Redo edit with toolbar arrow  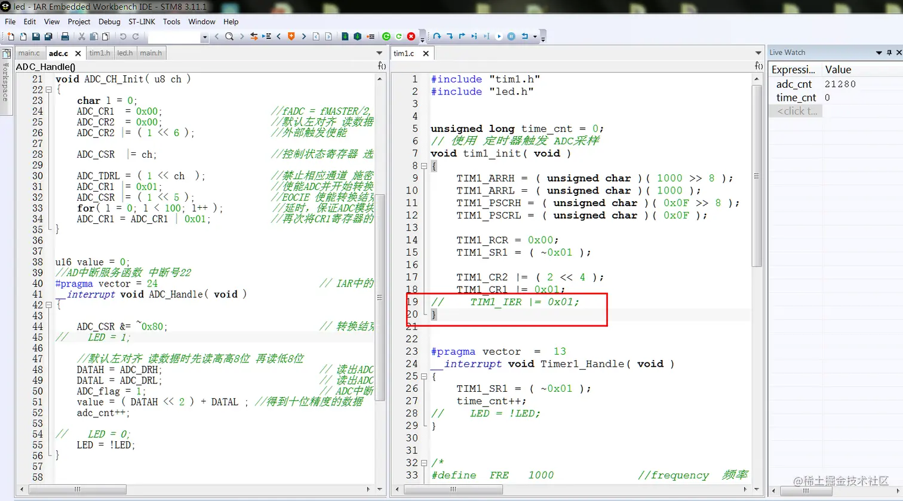[x=136, y=36]
